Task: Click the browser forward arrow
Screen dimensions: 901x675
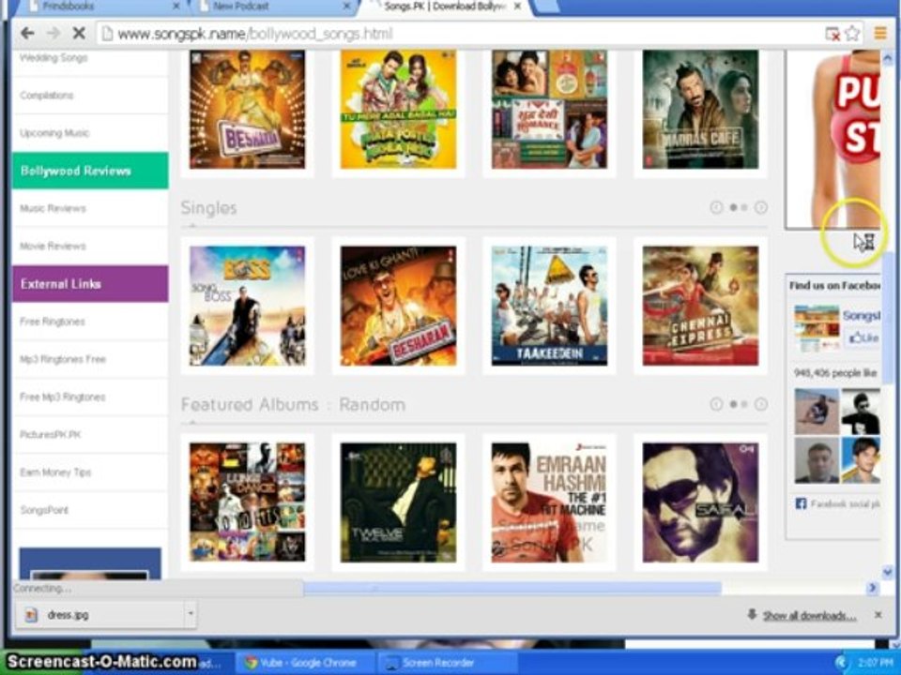Action: (x=53, y=34)
